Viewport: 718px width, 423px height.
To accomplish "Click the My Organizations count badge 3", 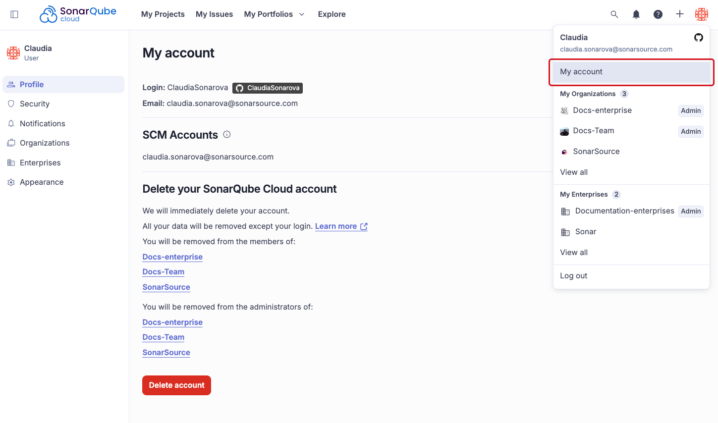I will pos(624,94).
